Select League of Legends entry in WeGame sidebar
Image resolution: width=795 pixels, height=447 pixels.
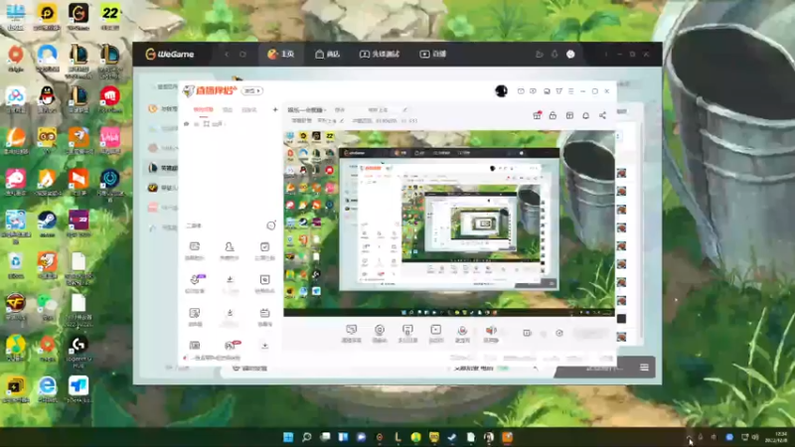162,168
